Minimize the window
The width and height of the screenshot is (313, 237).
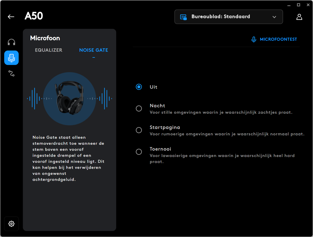pos(289,5)
